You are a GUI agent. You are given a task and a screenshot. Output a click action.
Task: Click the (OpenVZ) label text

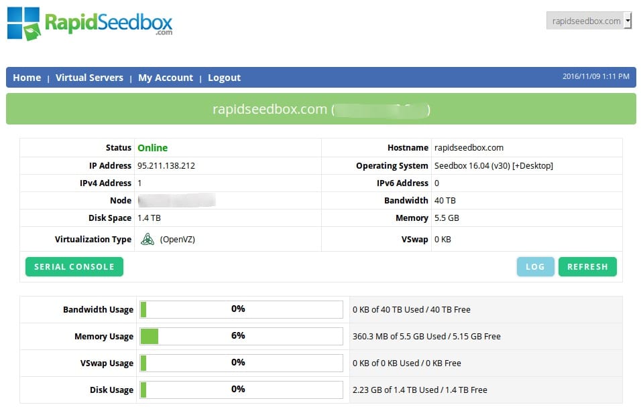(178, 239)
